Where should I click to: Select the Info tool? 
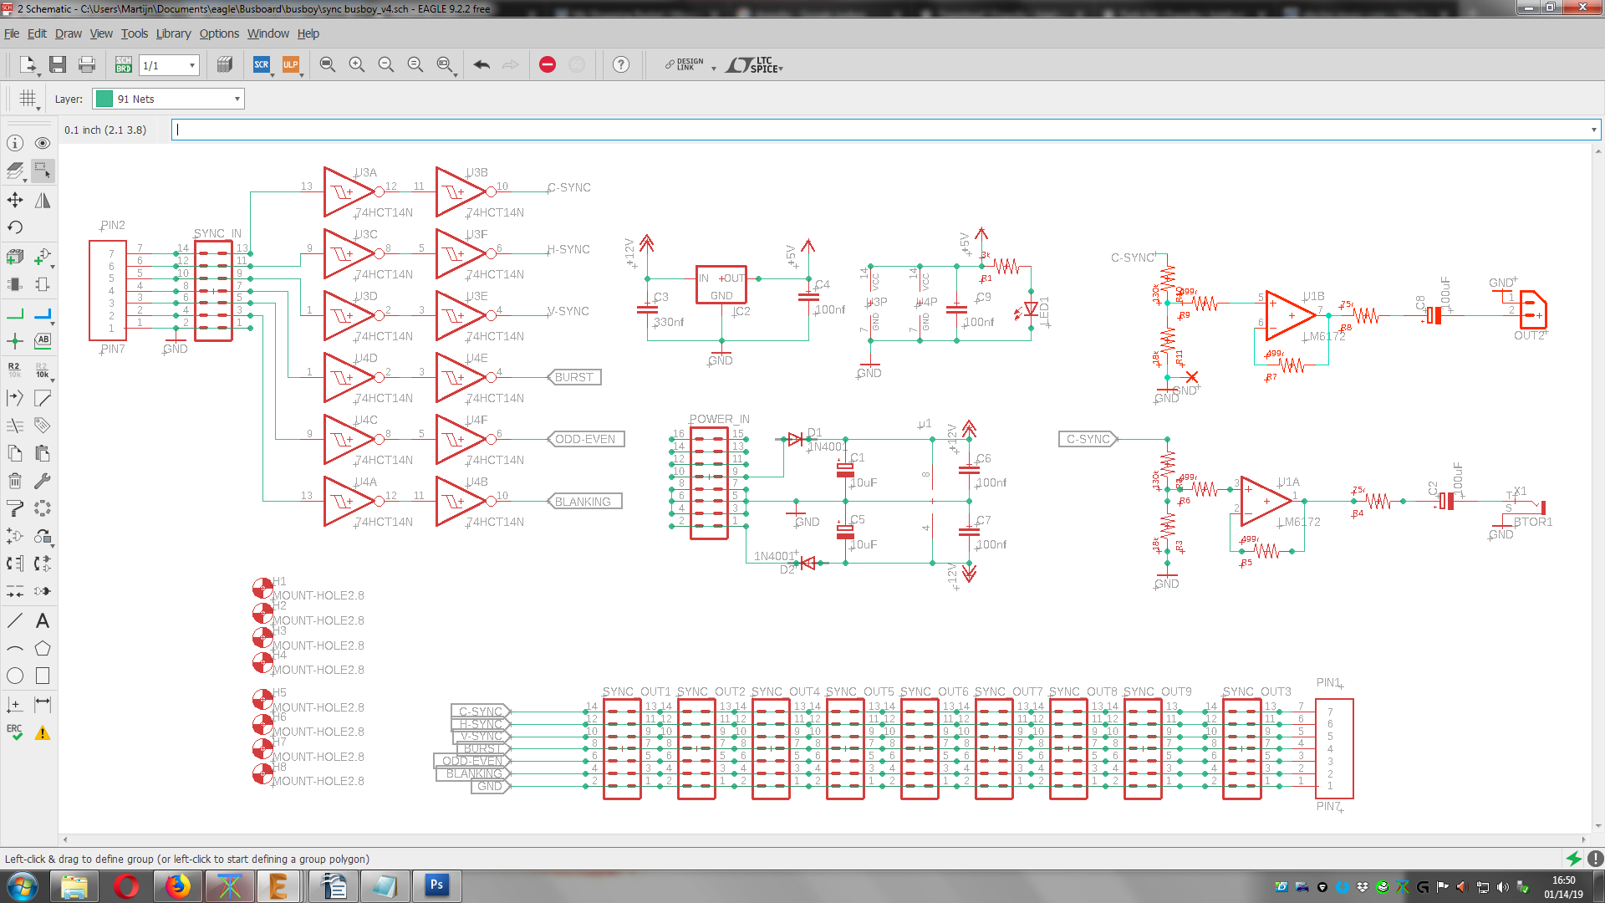click(x=15, y=143)
